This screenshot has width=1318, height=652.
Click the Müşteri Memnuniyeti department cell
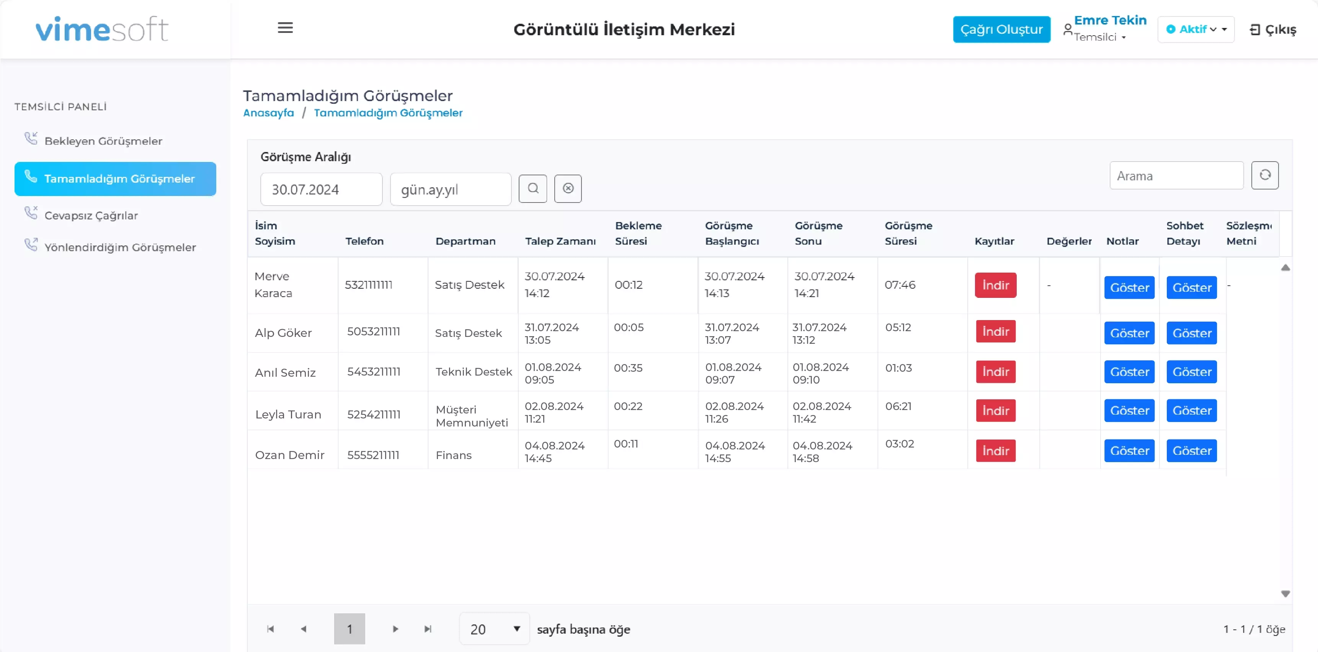click(472, 416)
